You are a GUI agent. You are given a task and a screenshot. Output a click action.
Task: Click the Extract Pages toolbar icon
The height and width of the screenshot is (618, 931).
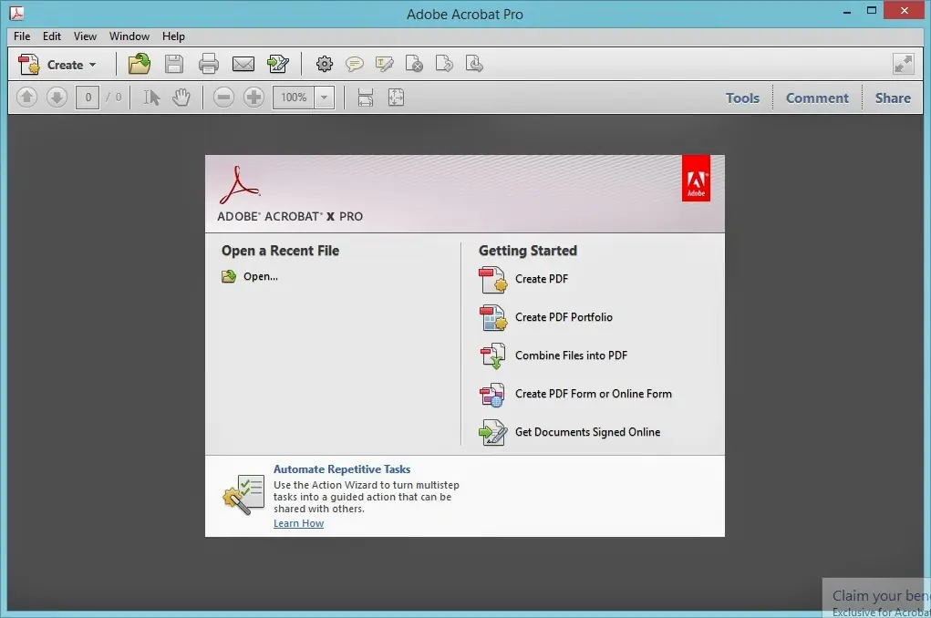pos(474,64)
